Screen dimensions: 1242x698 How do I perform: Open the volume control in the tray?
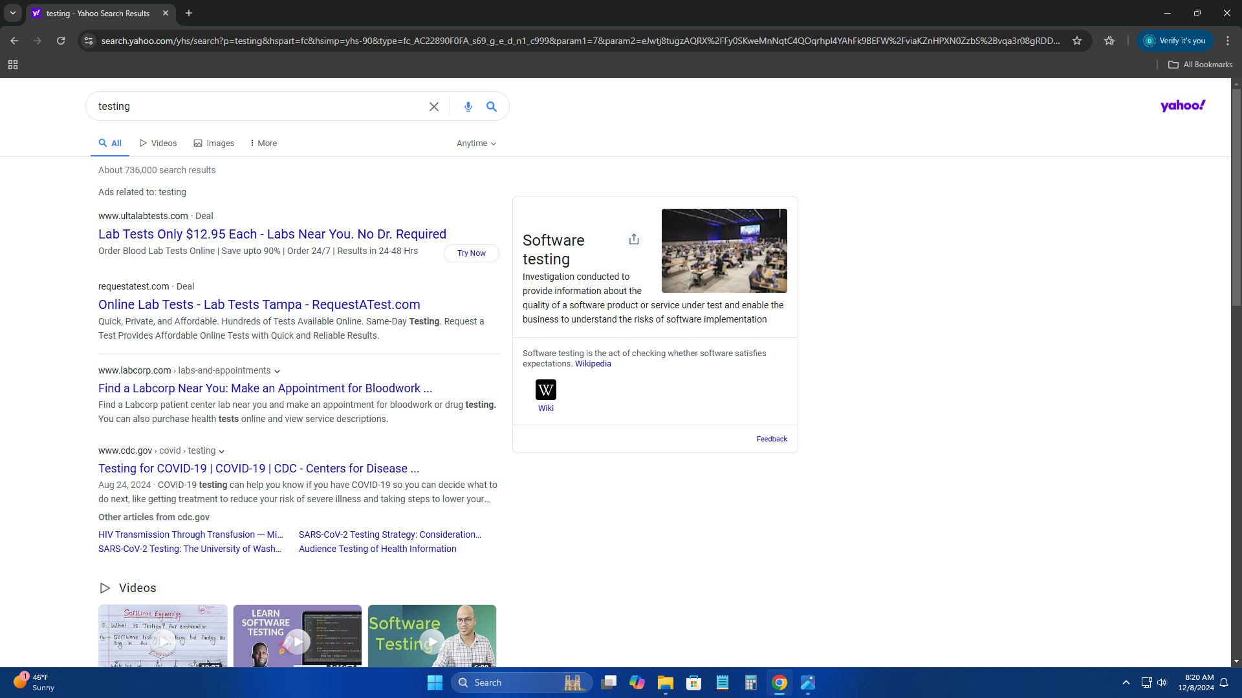coord(1162,682)
